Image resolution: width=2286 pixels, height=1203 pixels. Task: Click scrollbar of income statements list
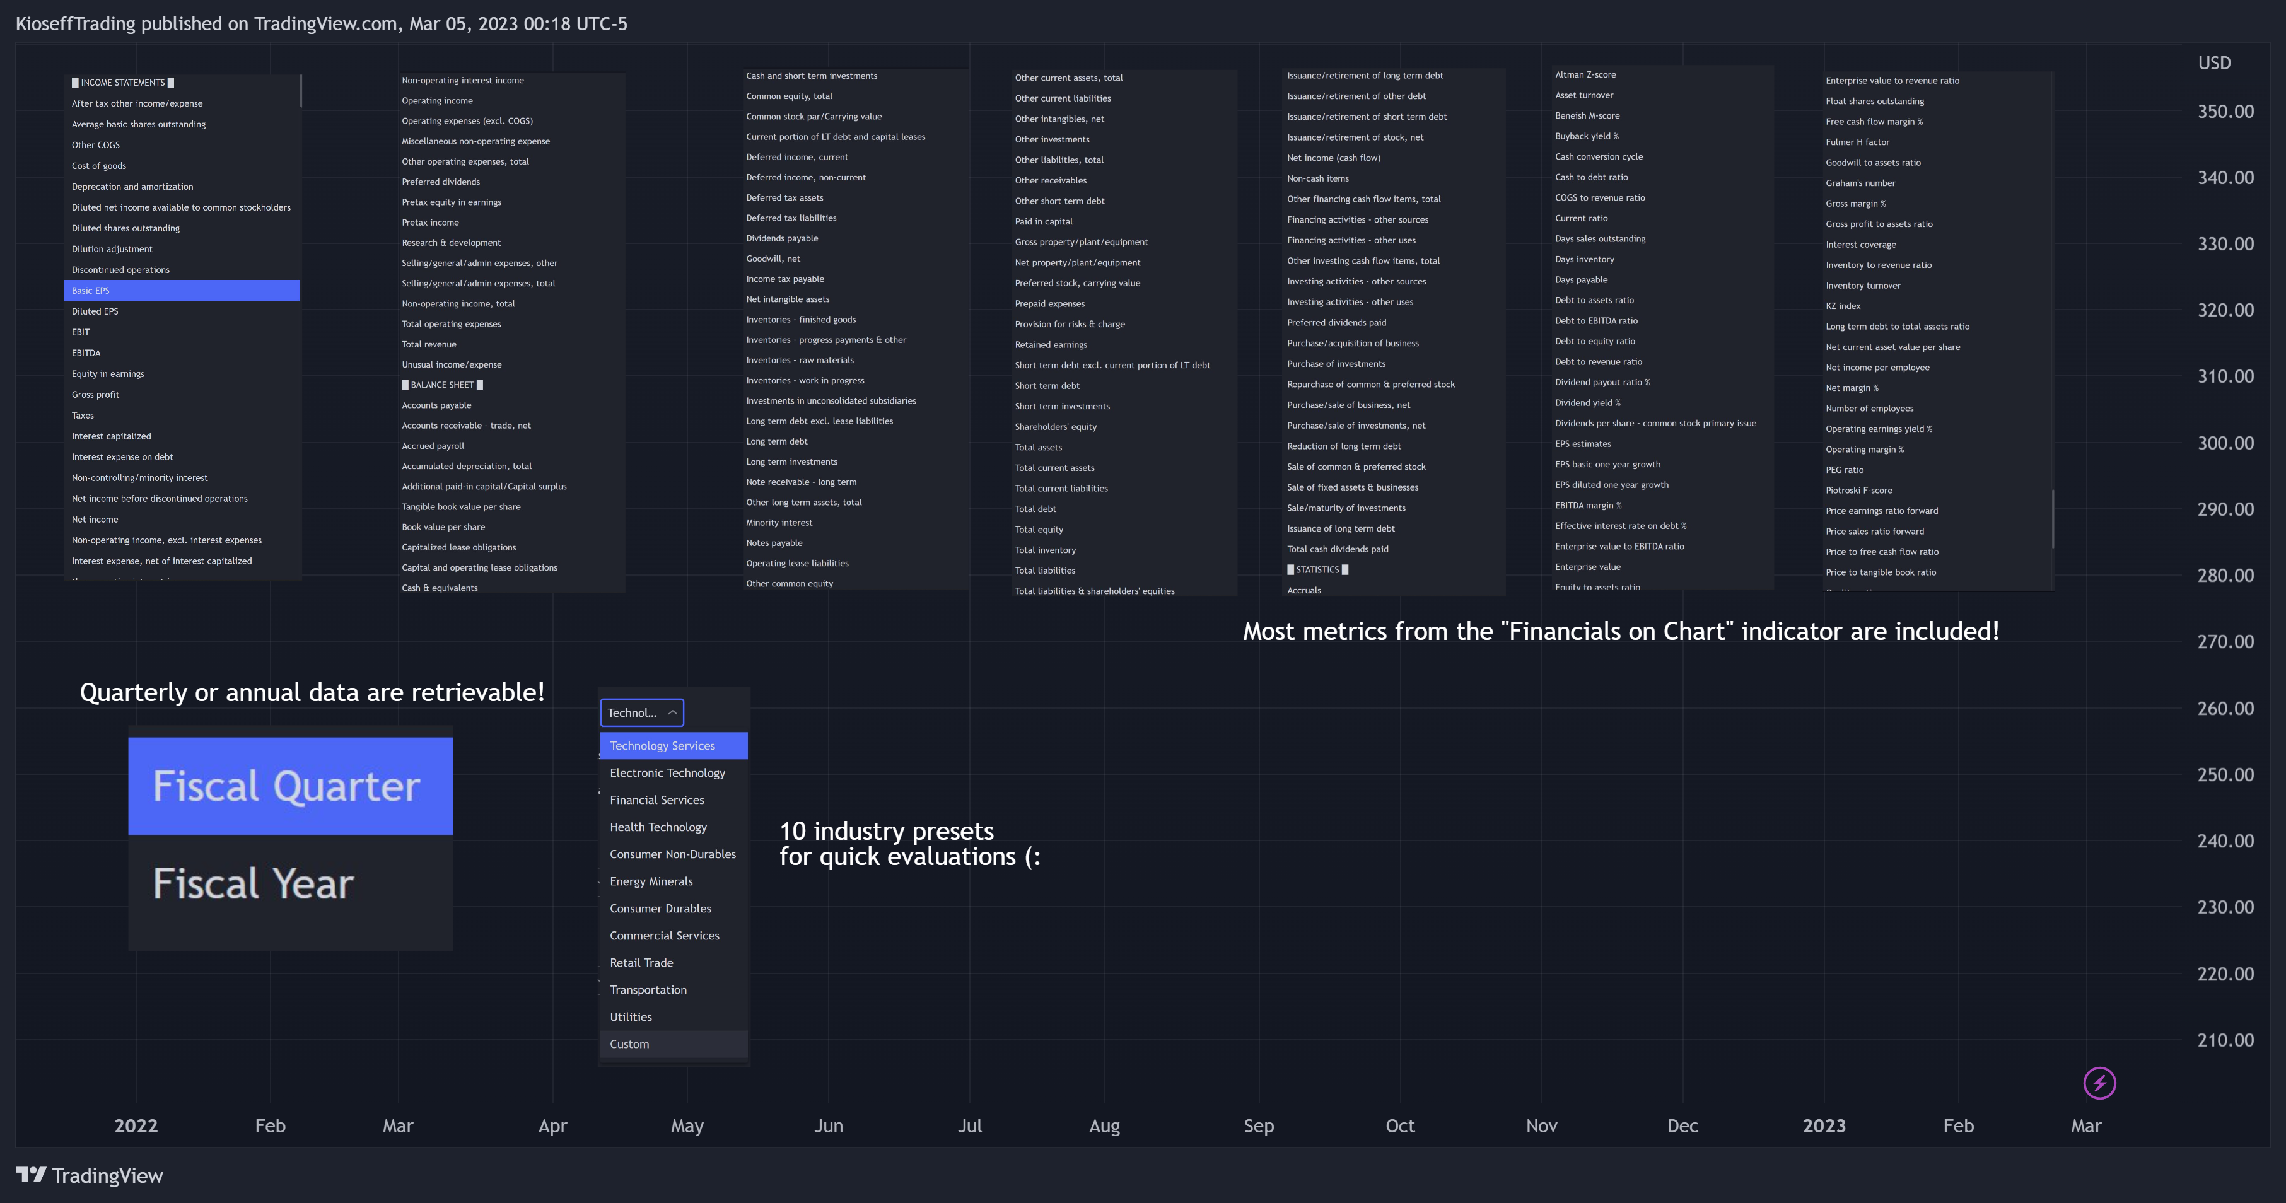click(x=301, y=91)
